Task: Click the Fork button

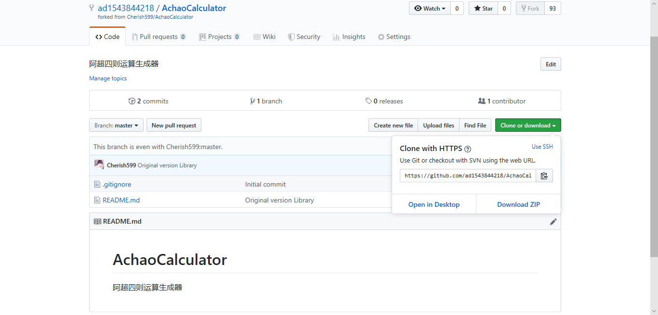Action: (x=530, y=8)
